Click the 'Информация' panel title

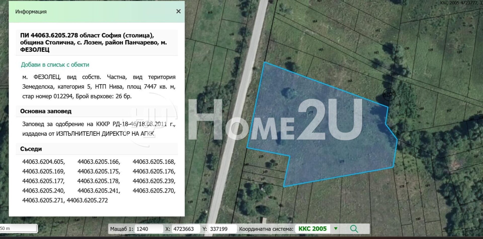coord(31,12)
